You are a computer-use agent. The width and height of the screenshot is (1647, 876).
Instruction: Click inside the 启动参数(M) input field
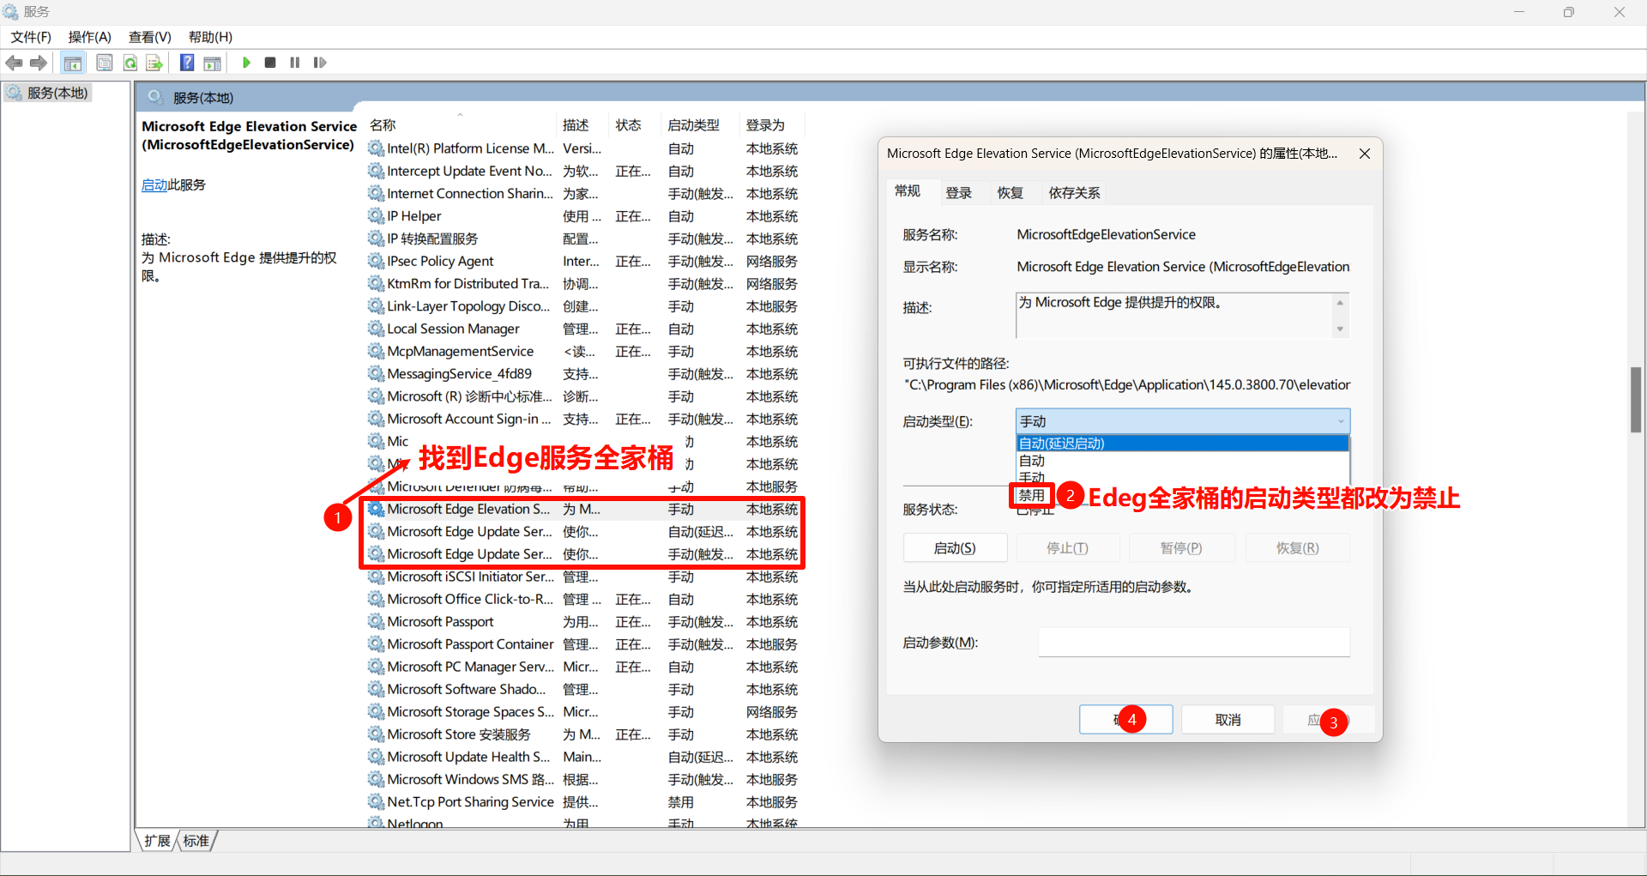pyautogui.click(x=1192, y=642)
